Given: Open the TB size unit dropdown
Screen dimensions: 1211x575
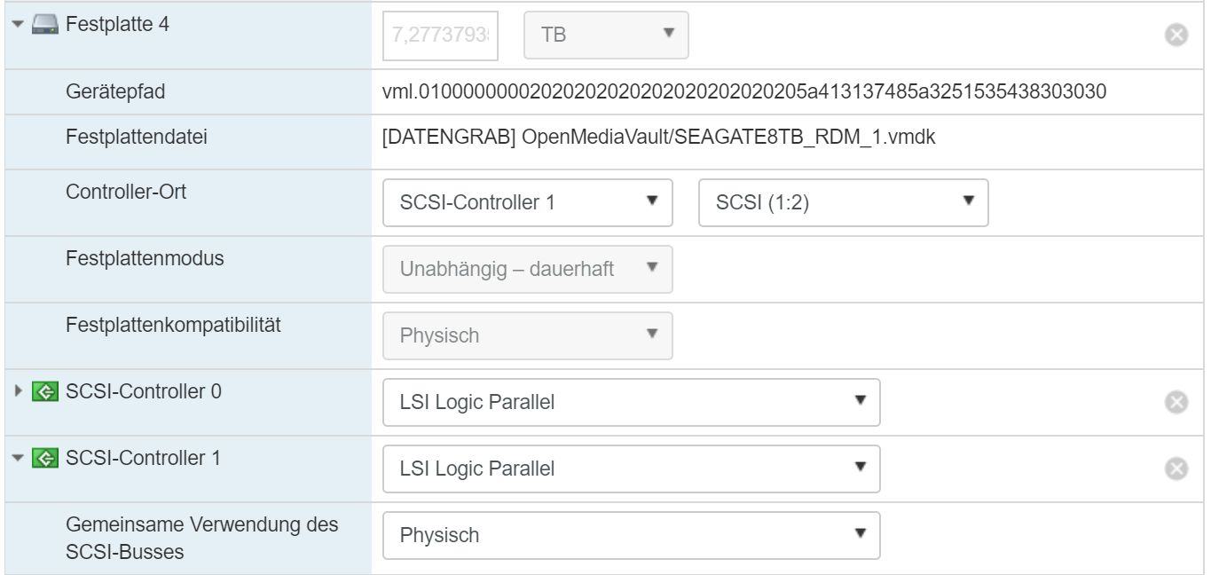Looking at the screenshot, I should click(606, 35).
